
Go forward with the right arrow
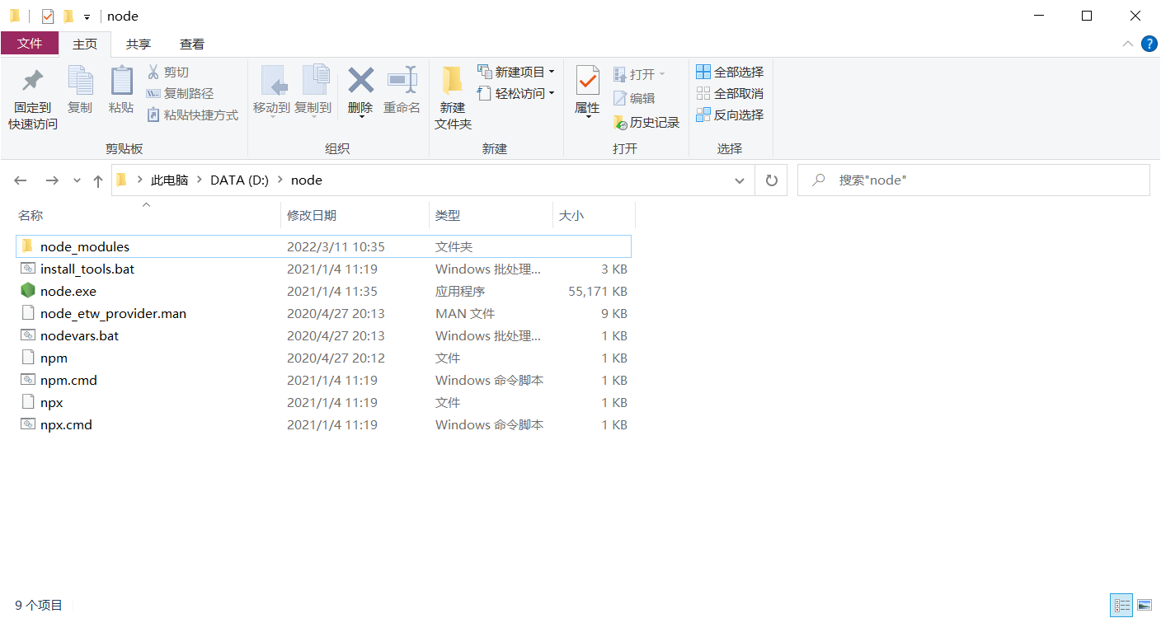(x=52, y=180)
